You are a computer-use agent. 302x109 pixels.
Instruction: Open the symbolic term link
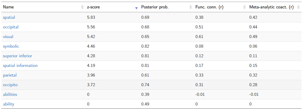pos(11,46)
